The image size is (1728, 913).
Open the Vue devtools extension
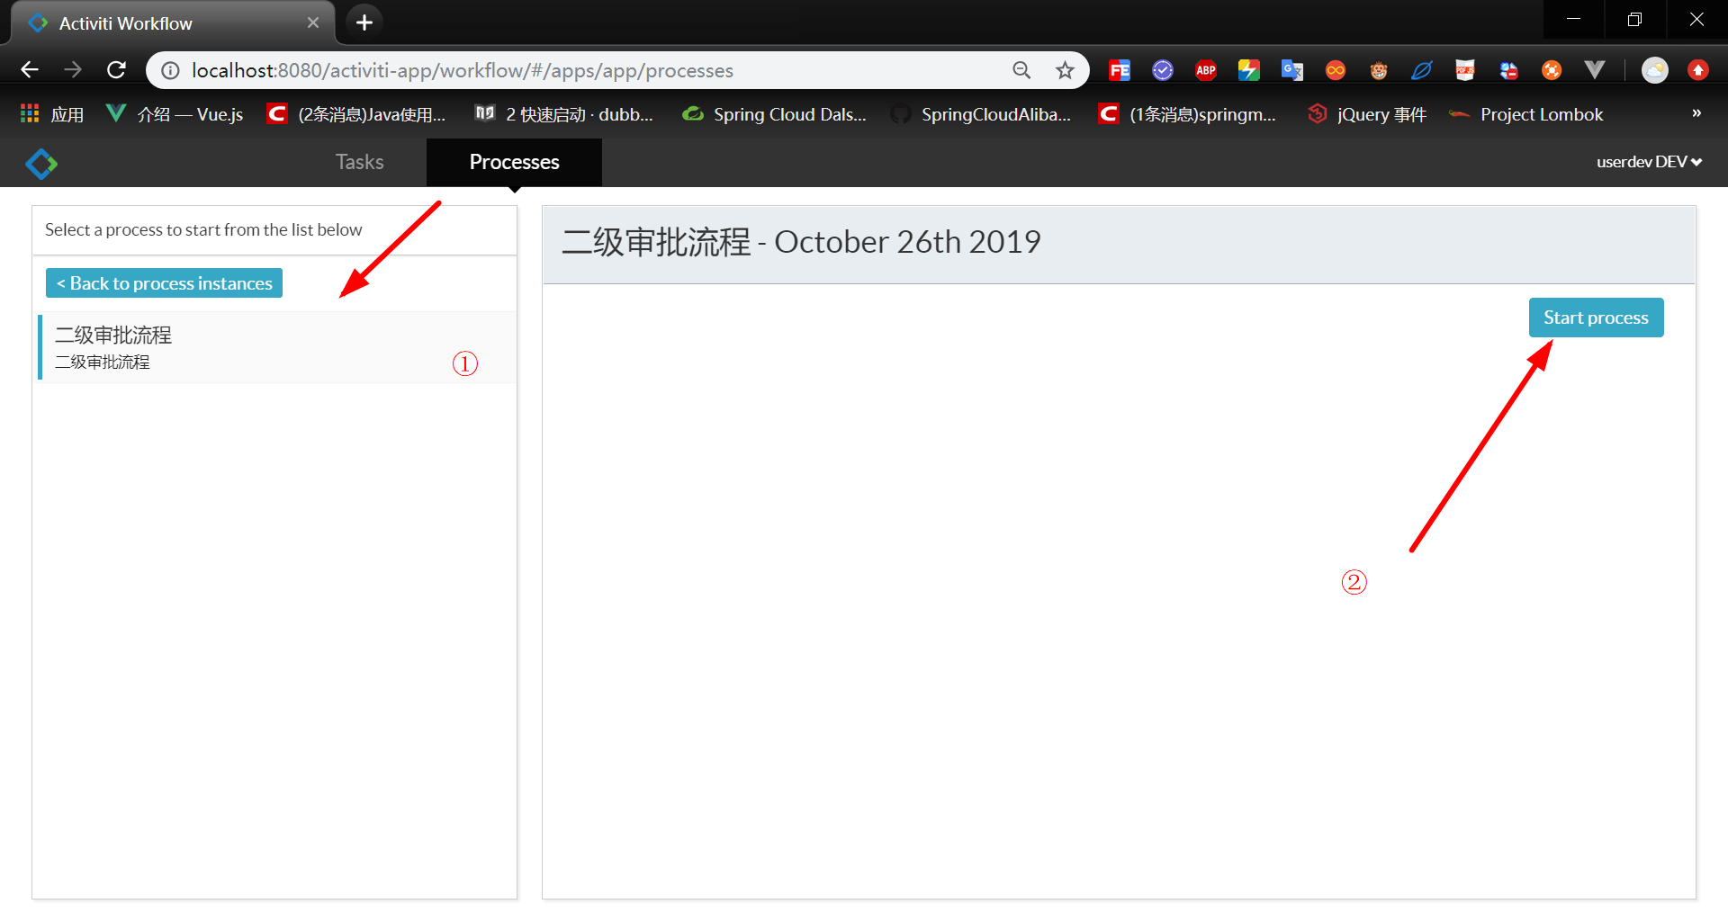[1595, 70]
